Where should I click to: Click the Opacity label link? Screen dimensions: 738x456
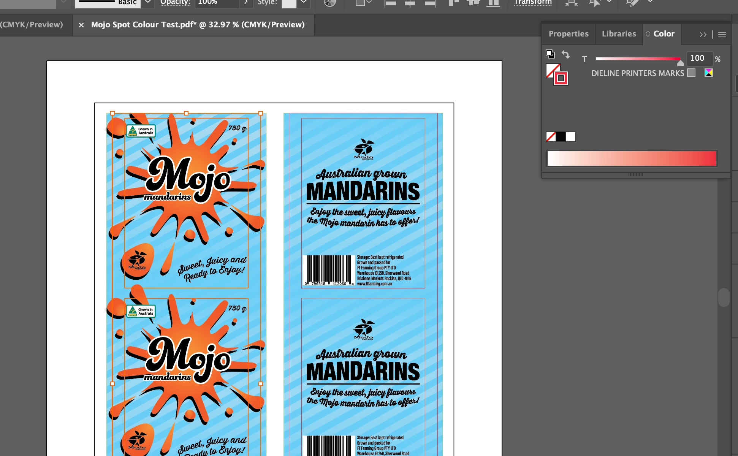[x=175, y=3]
